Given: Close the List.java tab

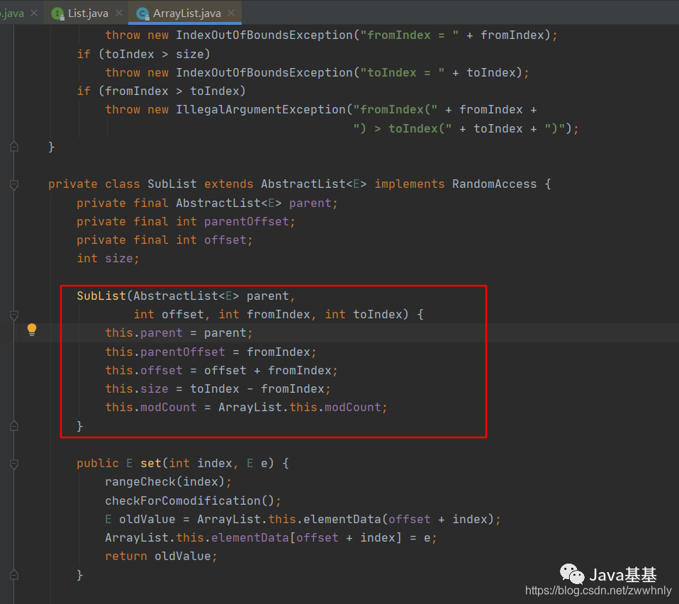Looking at the screenshot, I should point(119,13).
